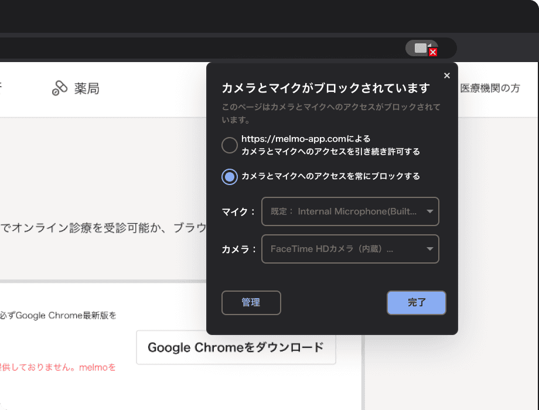Click the red X badge on the camera indicator
The image size is (539, 410).
click(x=432, y=53)
